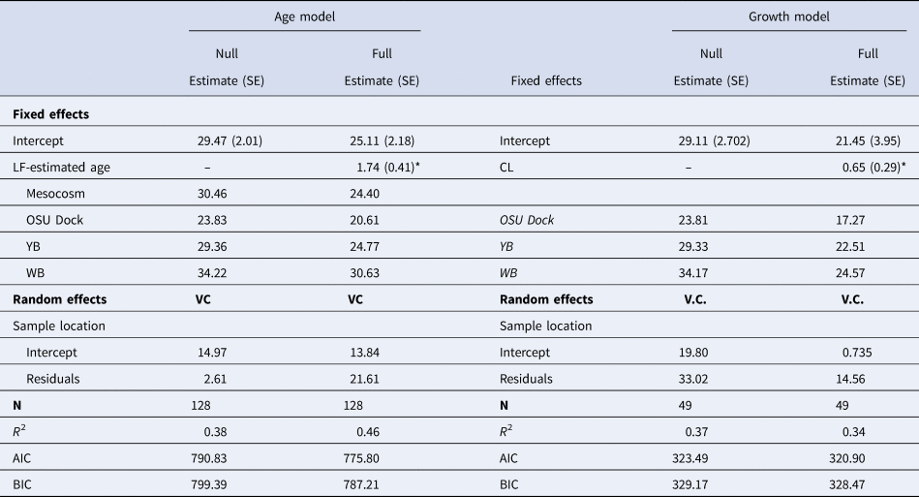Click the Mesocosm row label
The image size is (919, 497).
[x=56, y=193]
